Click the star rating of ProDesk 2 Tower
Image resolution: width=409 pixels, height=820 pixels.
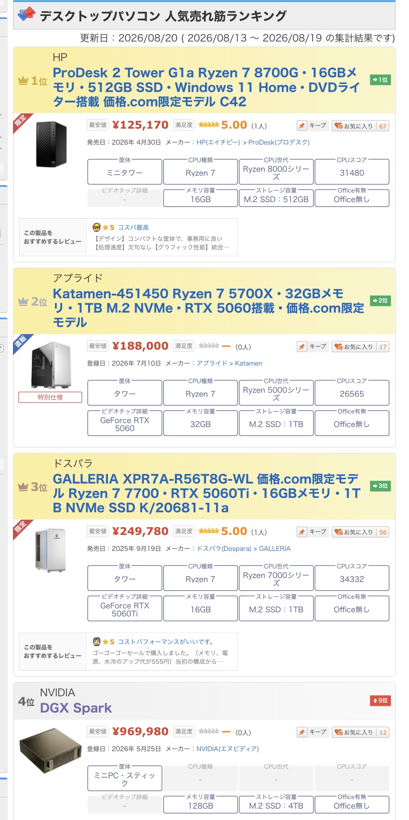(209, 125)
